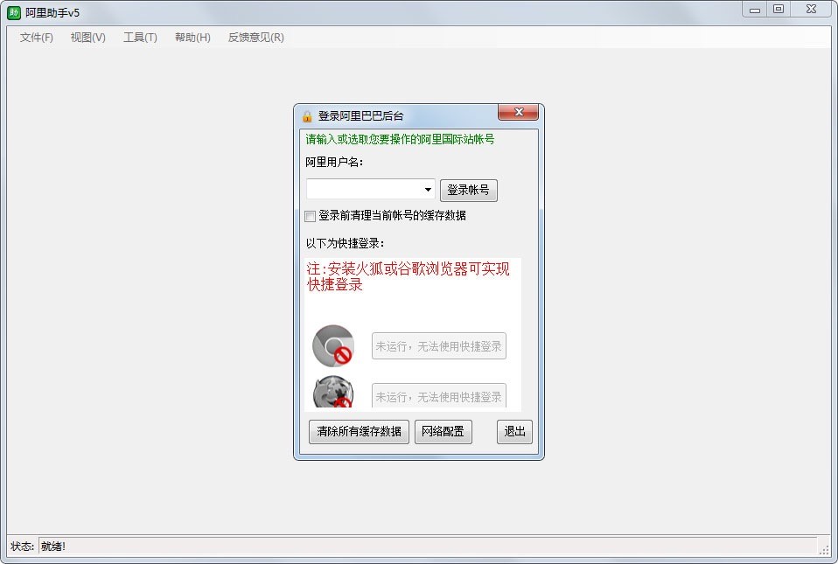Image resolution: width=838 pixels, height=564 pixels.
Task: Open the 反馈意见(R) menu
Action: click(255, 38)
